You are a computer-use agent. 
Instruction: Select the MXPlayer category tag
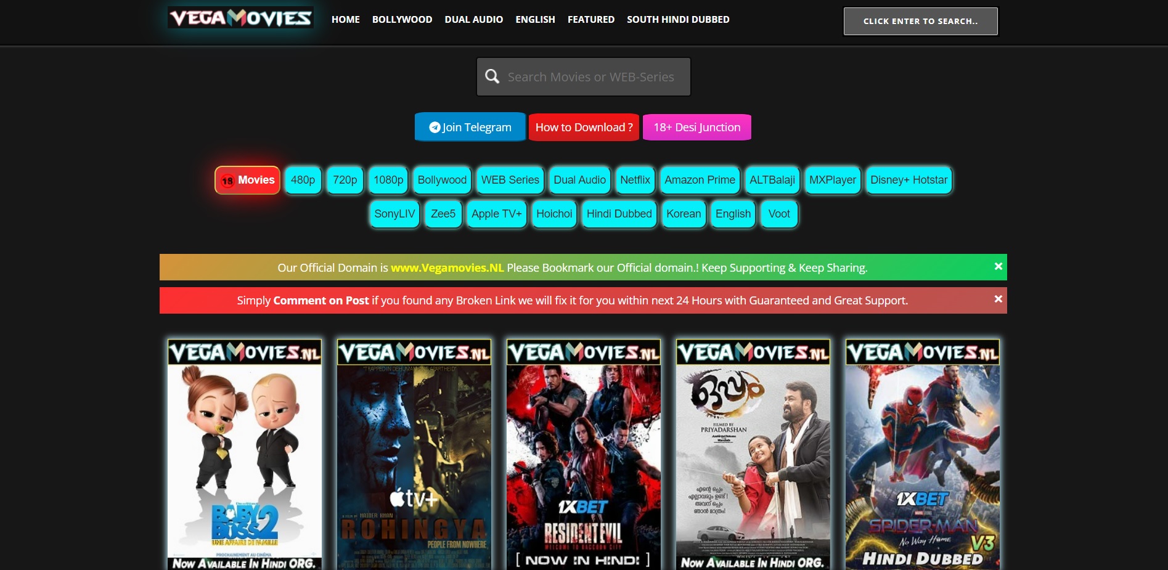tap(832, 180)
